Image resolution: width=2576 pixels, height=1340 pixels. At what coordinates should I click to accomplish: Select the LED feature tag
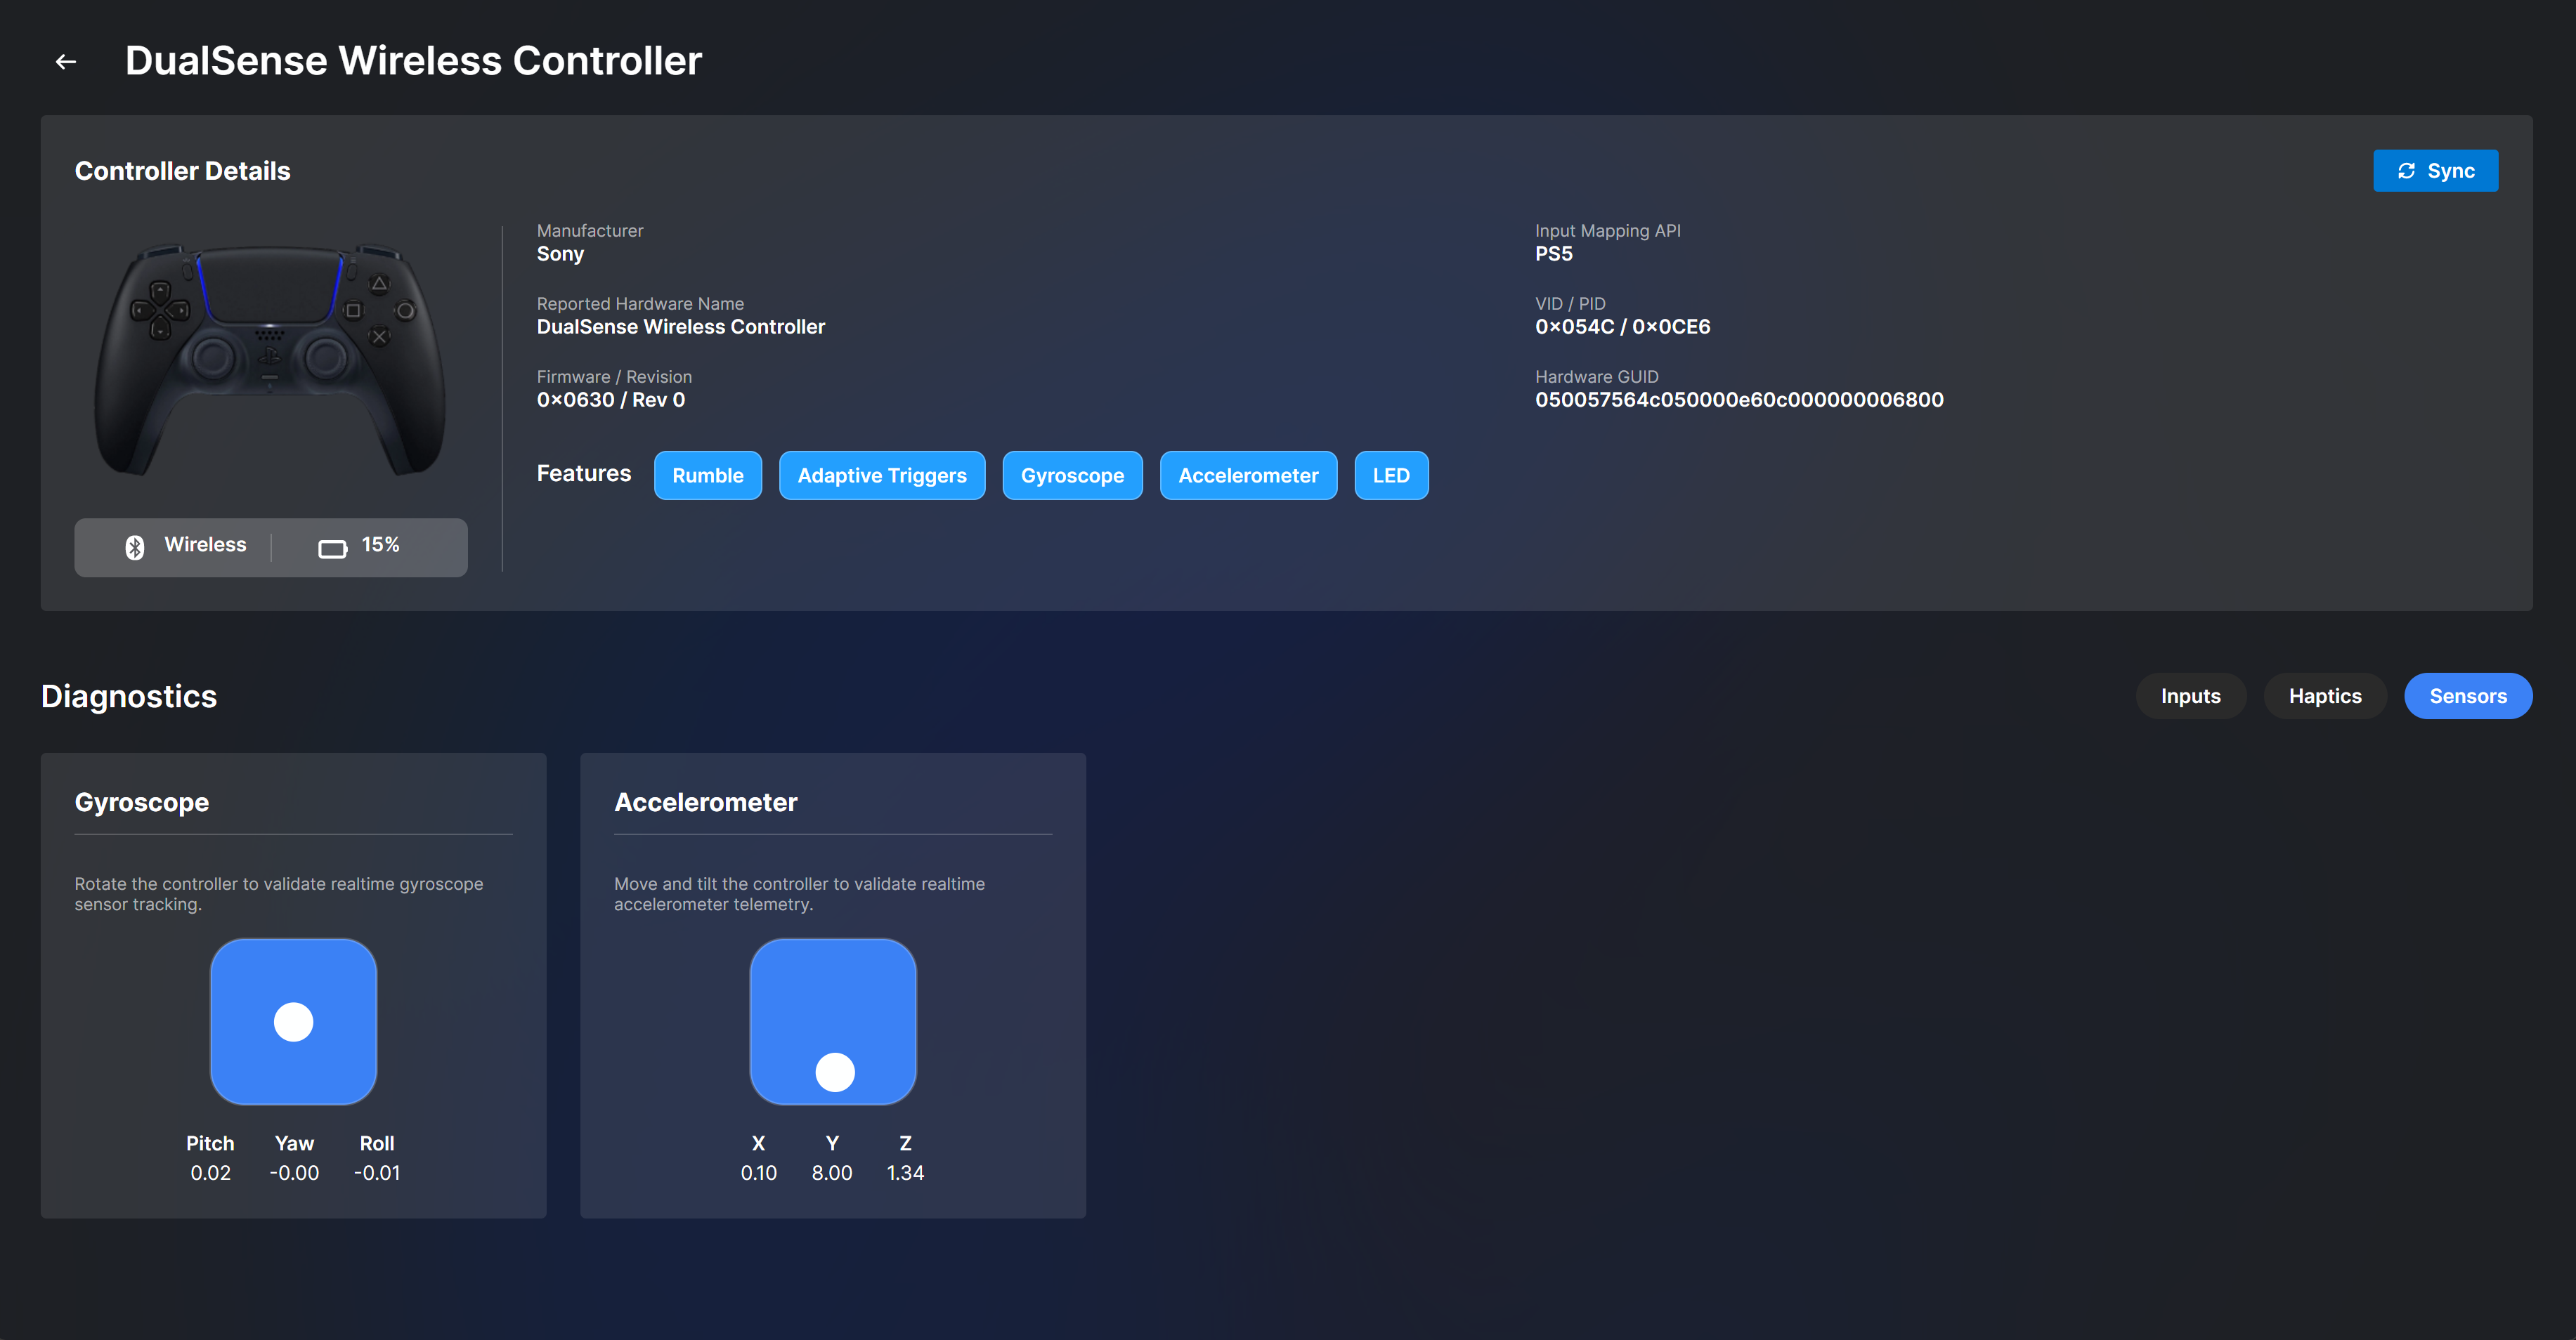[x=1391, y=475]
